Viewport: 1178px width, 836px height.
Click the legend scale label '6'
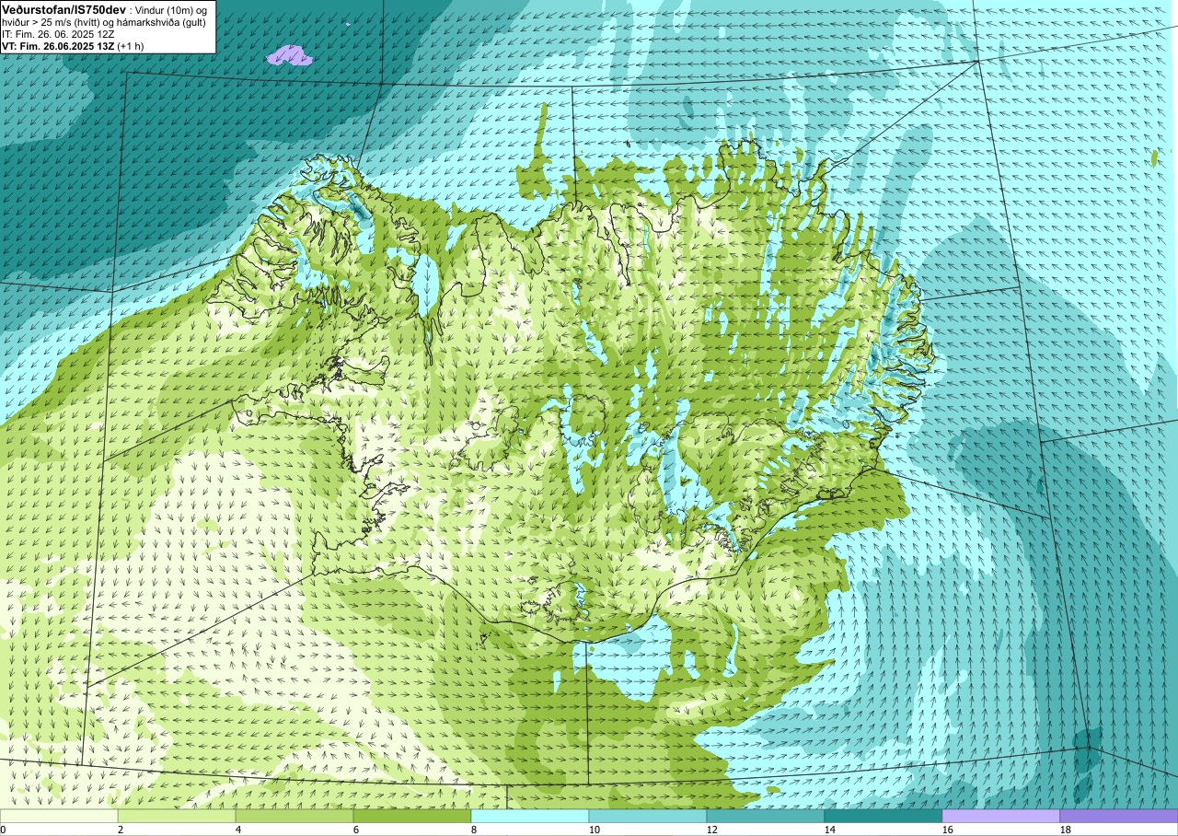[x=356, y=830]
